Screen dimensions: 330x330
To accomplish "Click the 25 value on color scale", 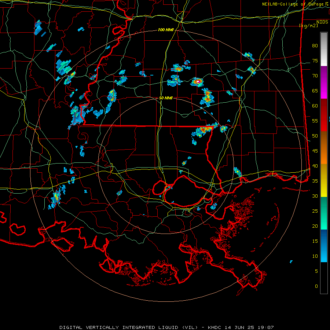I will 315,211.
